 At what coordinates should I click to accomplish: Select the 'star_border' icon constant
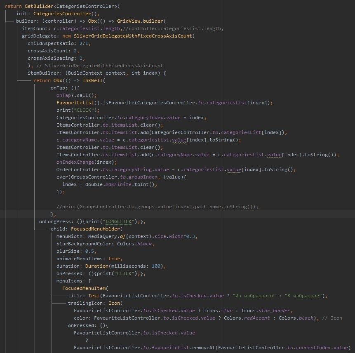tap(274, 311)
